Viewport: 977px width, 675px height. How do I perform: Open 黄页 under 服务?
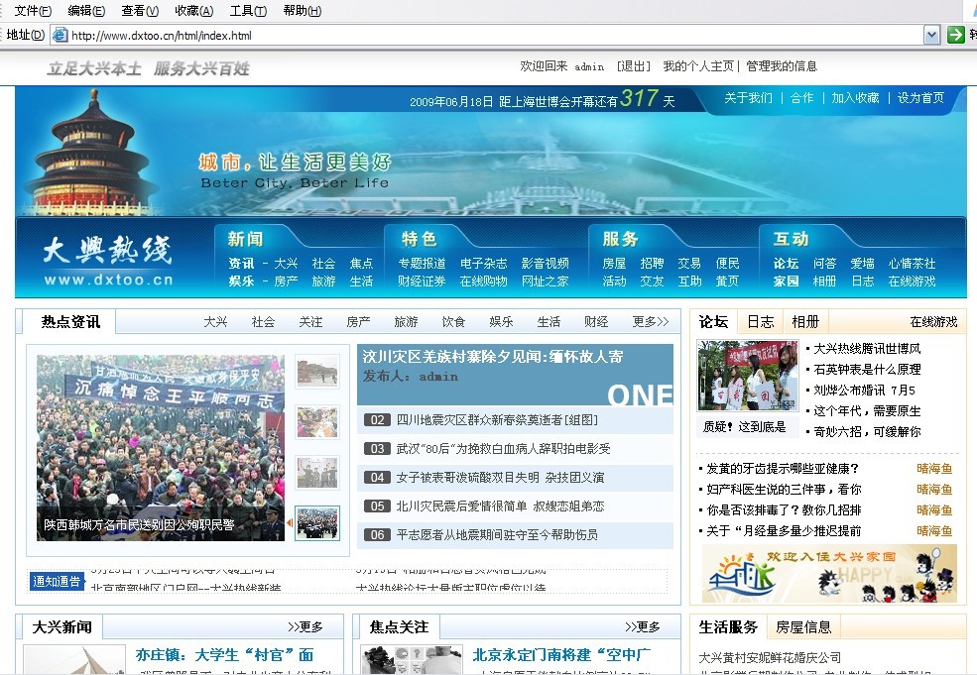click(x=727, y=281)
